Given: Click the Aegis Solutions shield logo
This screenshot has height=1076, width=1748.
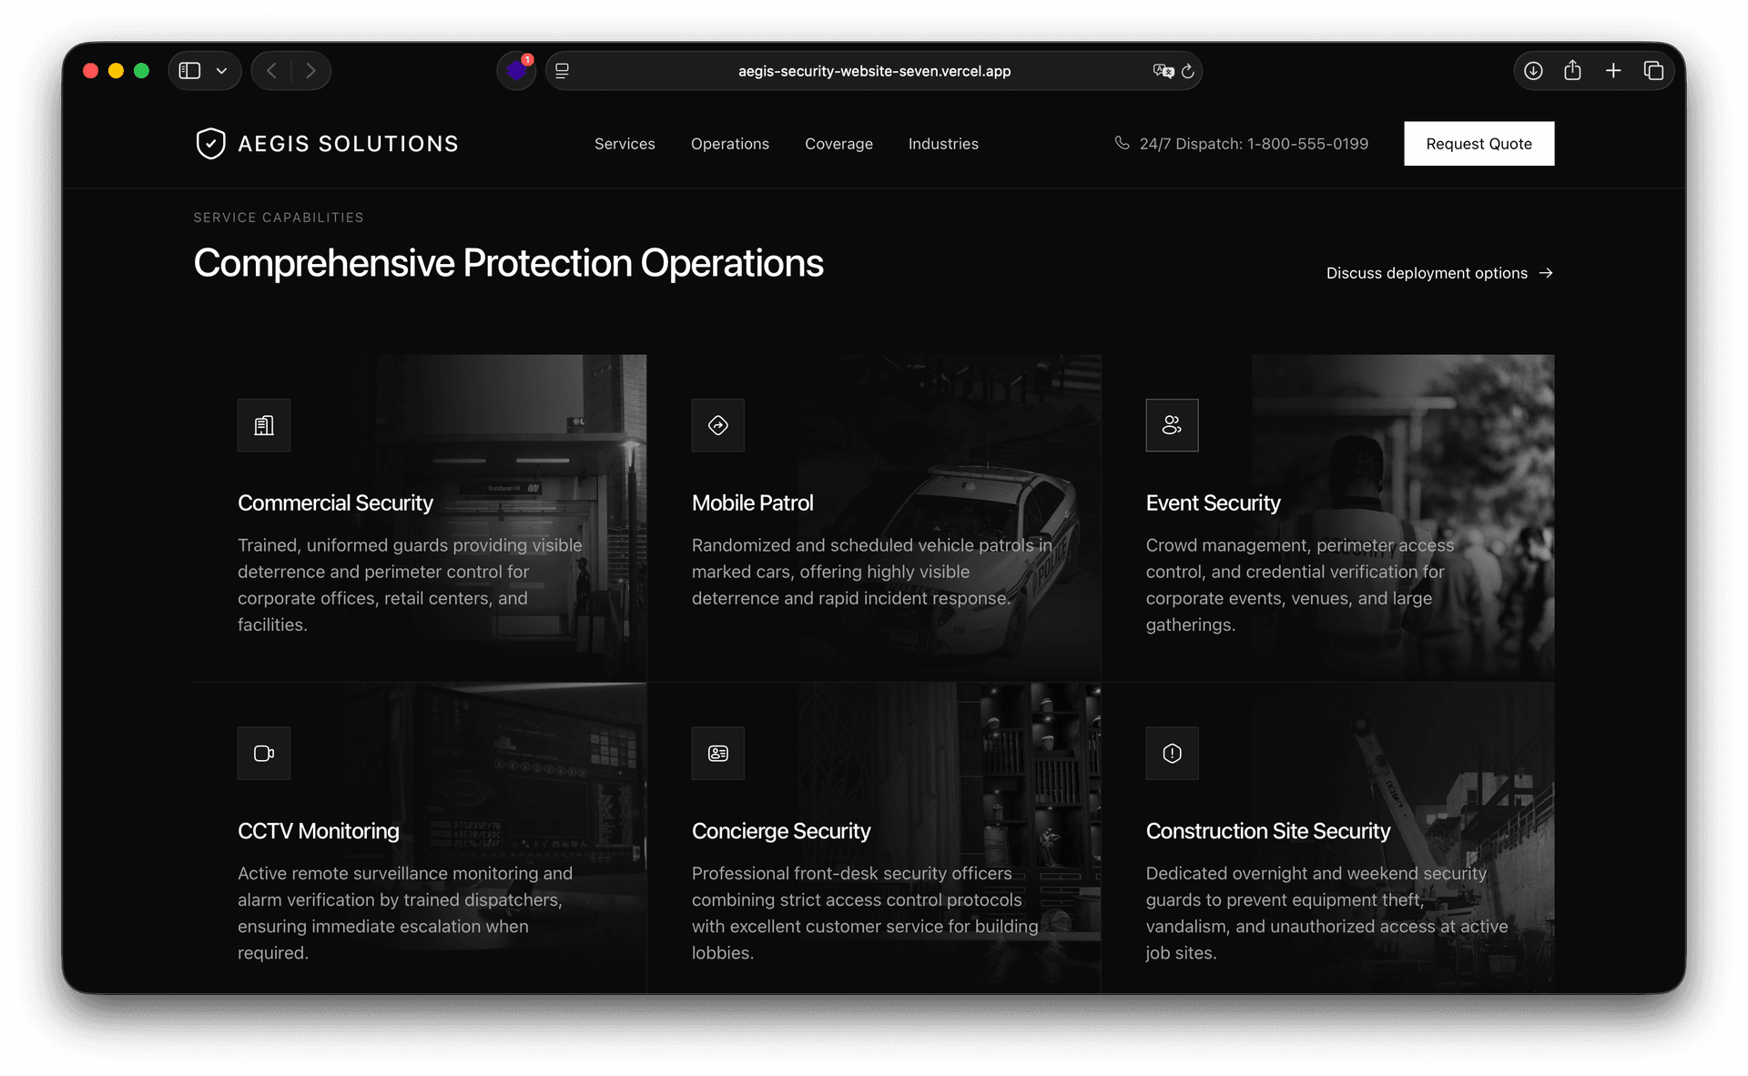Looking at the screenshot, I should coord(210,143).
